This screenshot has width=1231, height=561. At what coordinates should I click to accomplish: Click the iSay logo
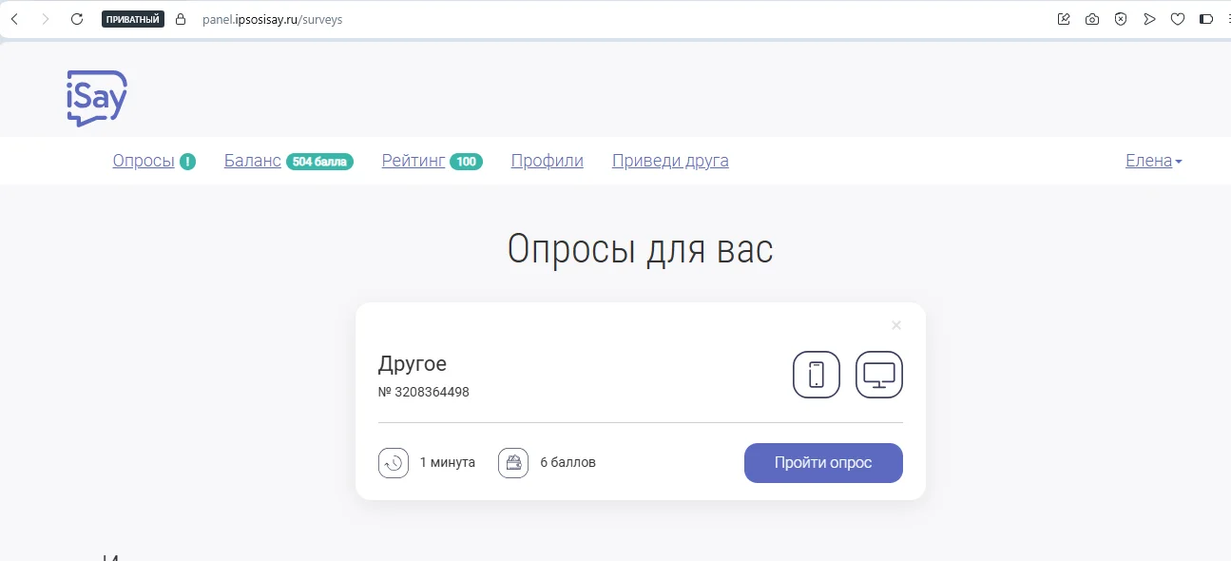(x=97, y=98)
